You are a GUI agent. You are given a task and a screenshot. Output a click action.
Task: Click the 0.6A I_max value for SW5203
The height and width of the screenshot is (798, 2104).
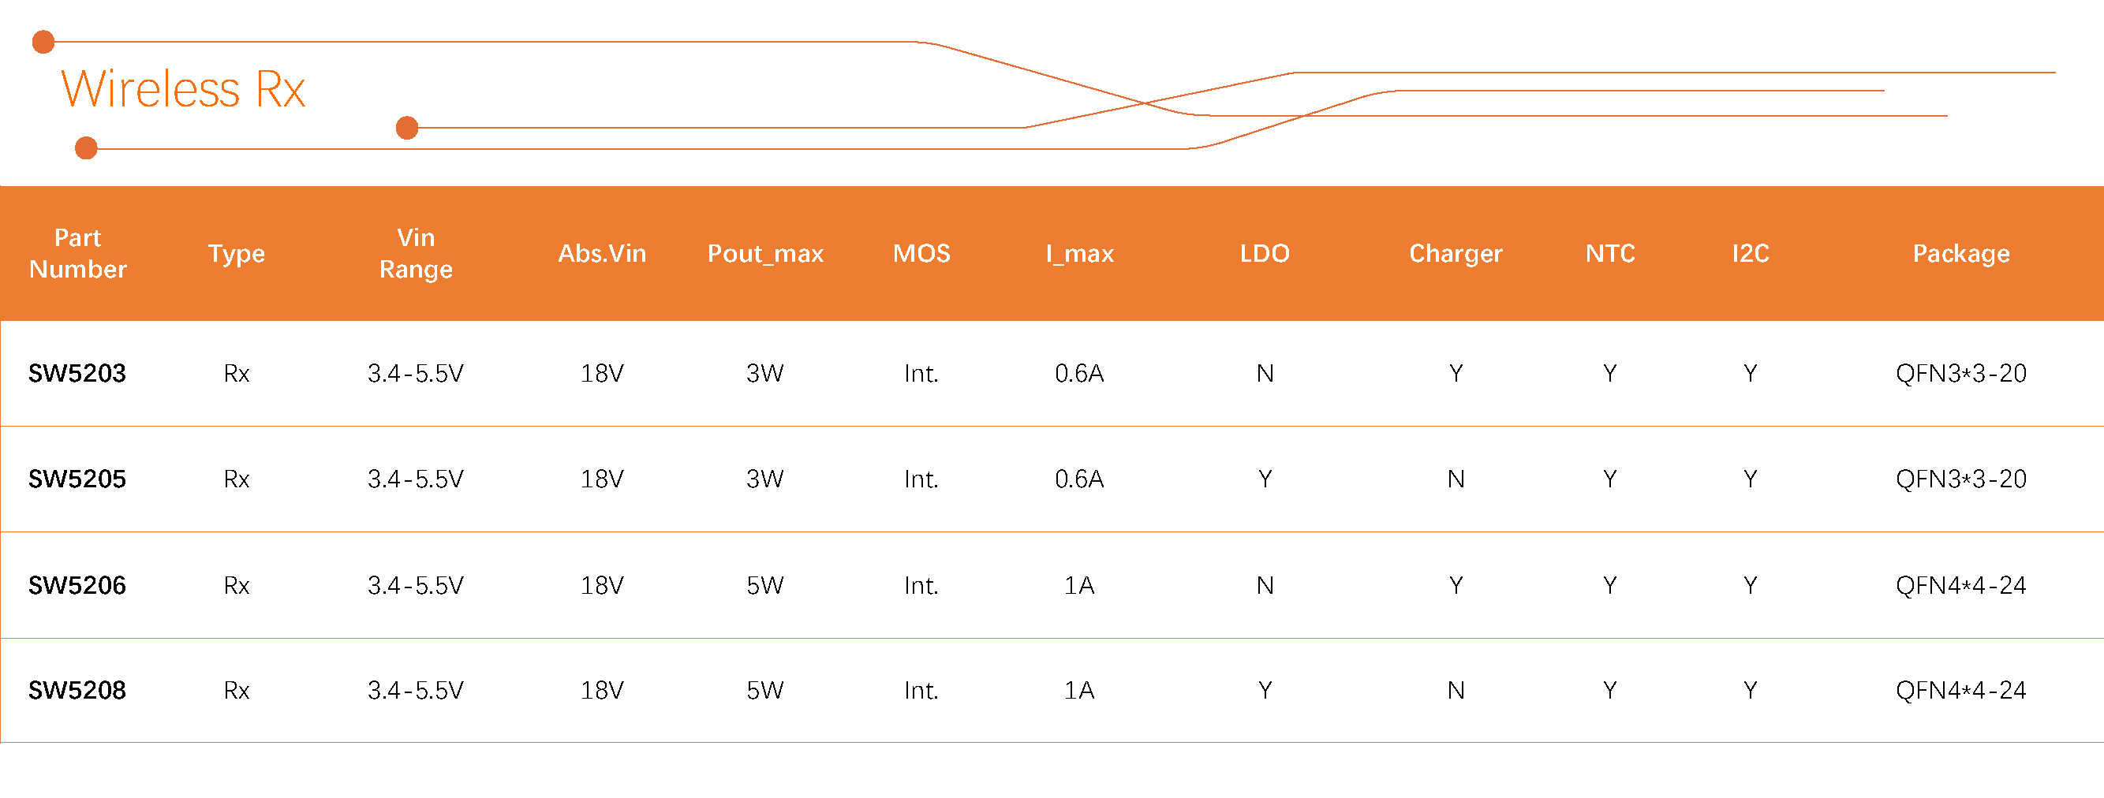1079,373
